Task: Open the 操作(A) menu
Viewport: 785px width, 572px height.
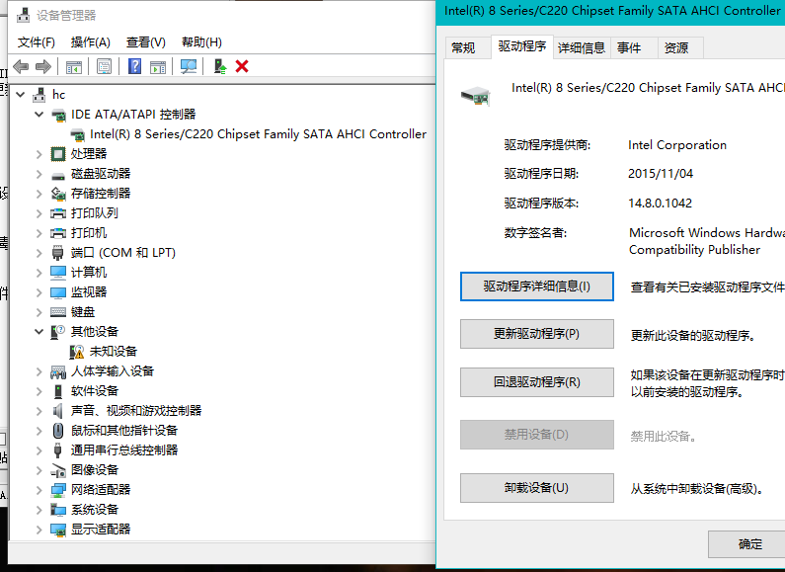Action: [90, 42]
